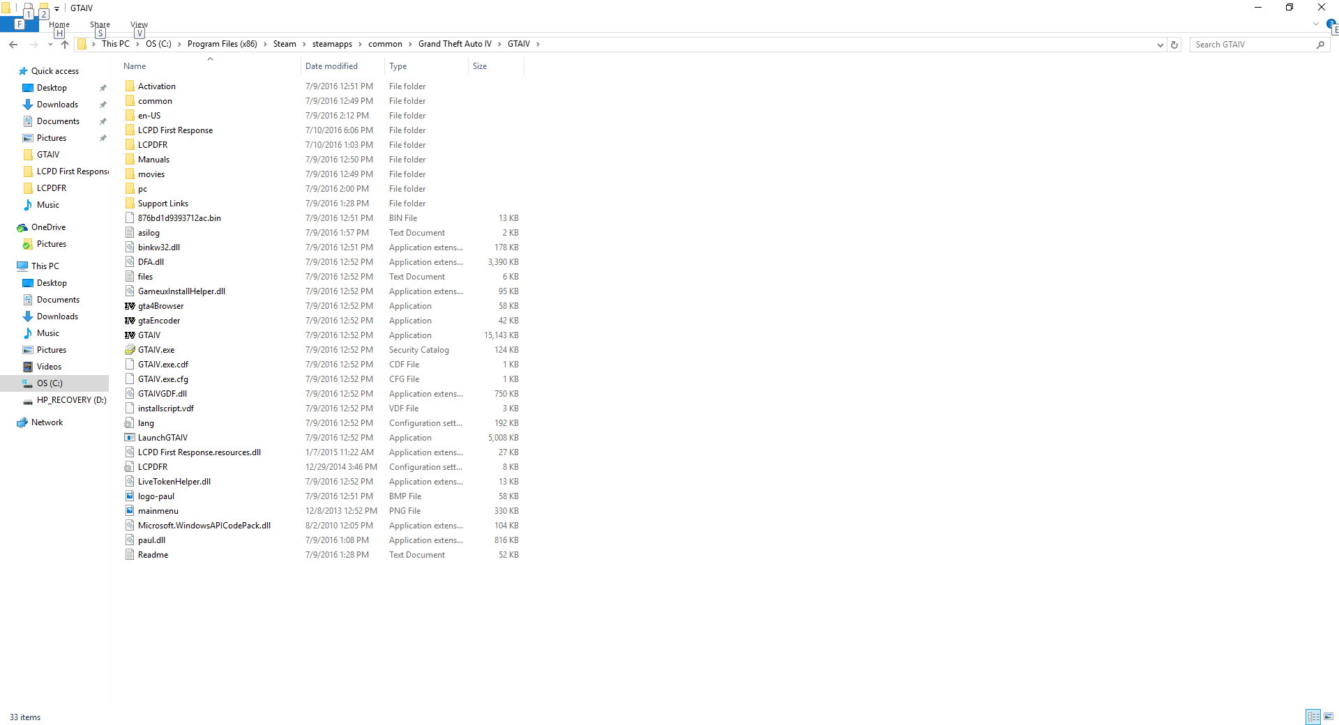Viewport: 1339px width, 725px height.
Task: Click the Quick access star icon
Action: click(23, 71)
